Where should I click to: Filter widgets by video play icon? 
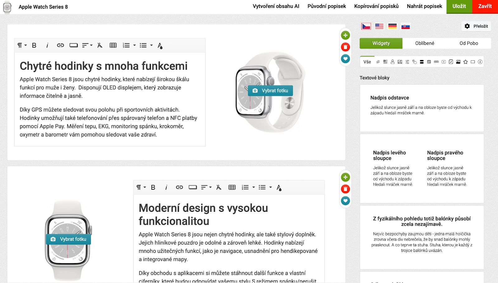click(444, 62)
